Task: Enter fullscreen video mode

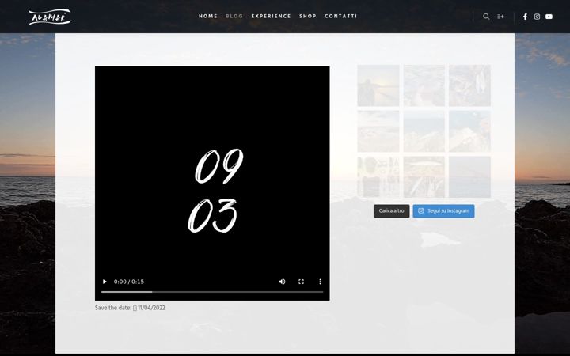Action: coord(301,282)
